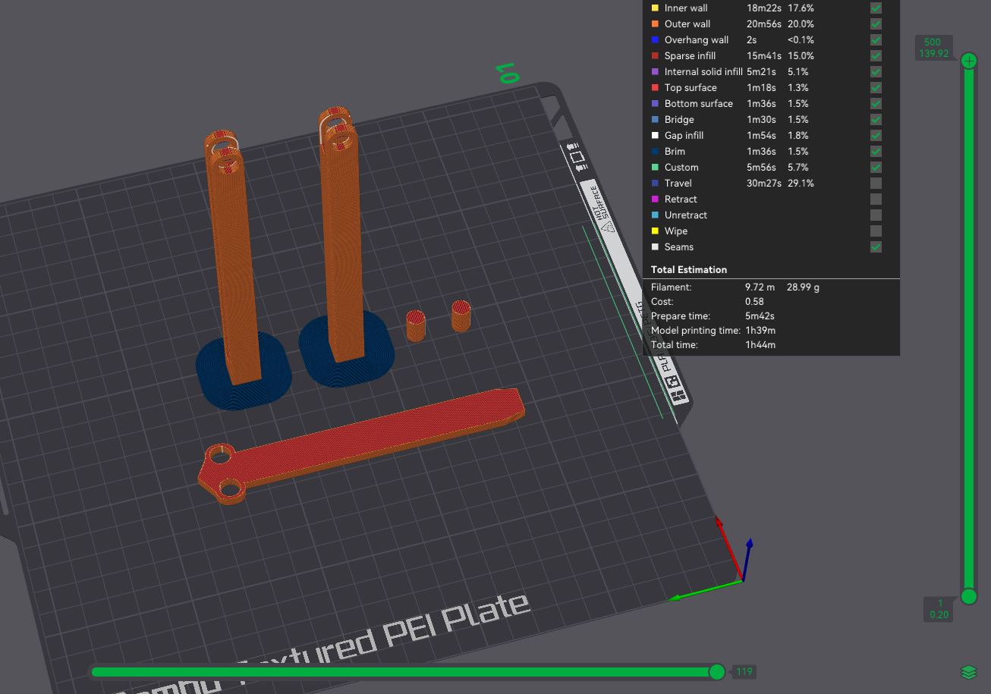
Task: Show Wipe moves via its checkbox
Action: click(x=876, y=231)
